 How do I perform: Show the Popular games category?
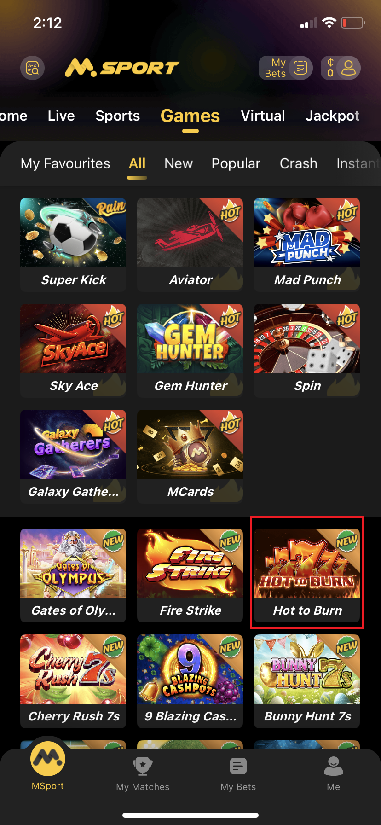236,163
